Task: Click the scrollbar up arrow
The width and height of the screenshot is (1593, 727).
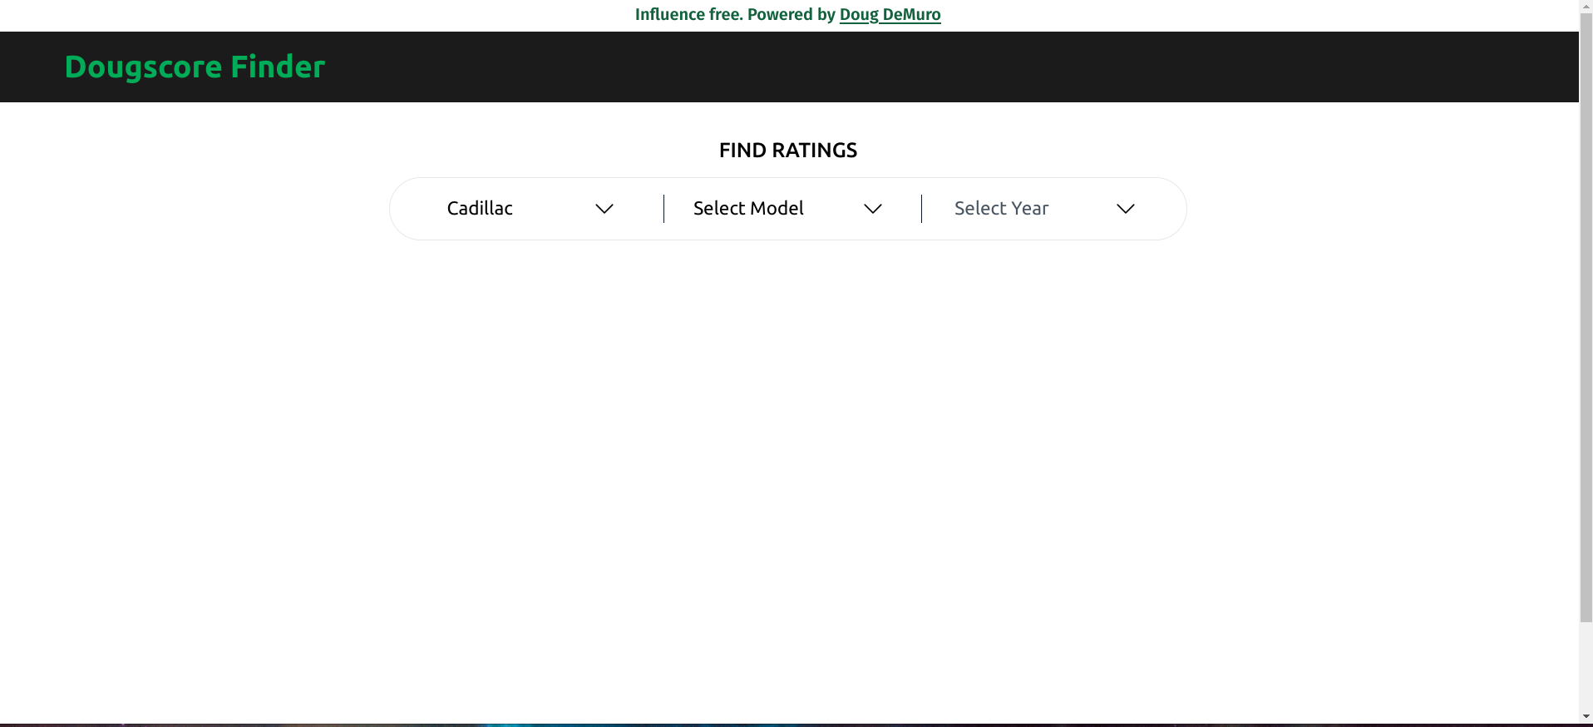Action: 1586,6
